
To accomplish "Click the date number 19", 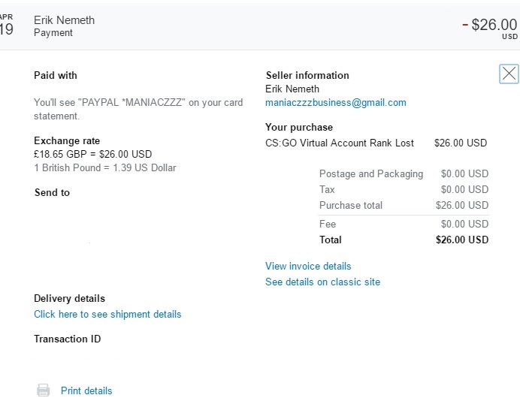I will pos(7,29).
